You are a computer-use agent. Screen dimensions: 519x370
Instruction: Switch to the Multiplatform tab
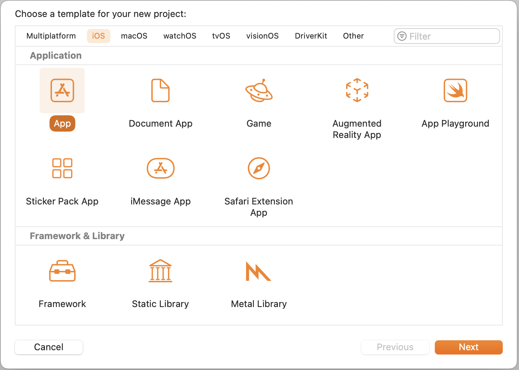click(51, 36)
